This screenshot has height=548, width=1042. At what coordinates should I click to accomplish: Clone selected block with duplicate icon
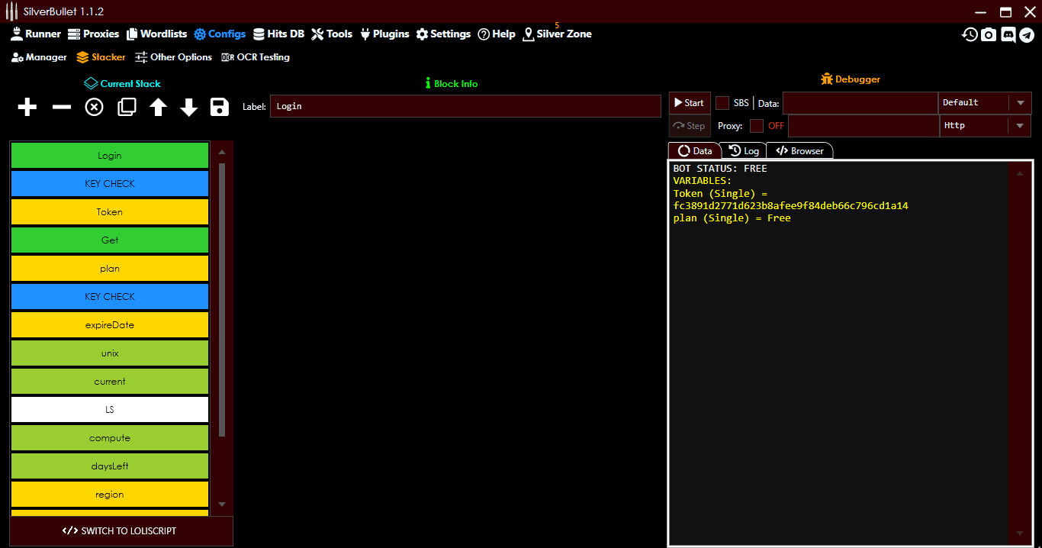click(127, 108)
